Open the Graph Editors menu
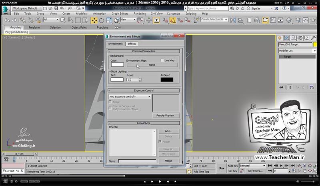The height and width of the screenshot is (186, 320). click(120, 14)
